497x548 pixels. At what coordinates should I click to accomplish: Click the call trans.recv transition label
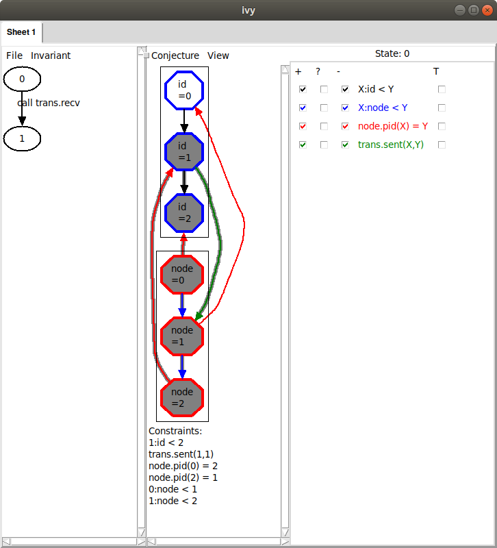(49, 103)
